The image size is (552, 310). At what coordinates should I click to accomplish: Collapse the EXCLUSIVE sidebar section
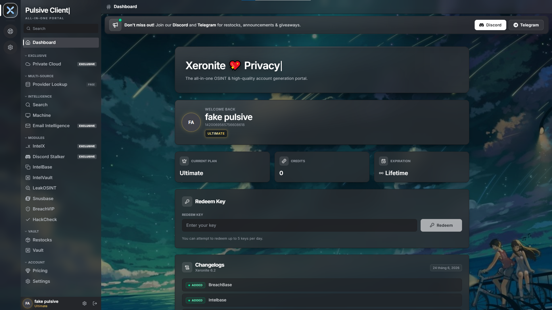[x=36, y=56]
